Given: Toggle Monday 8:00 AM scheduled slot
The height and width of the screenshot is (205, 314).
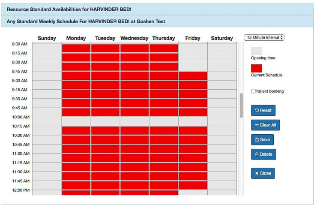Looking at the screenshot, I should tap(76, 48).
